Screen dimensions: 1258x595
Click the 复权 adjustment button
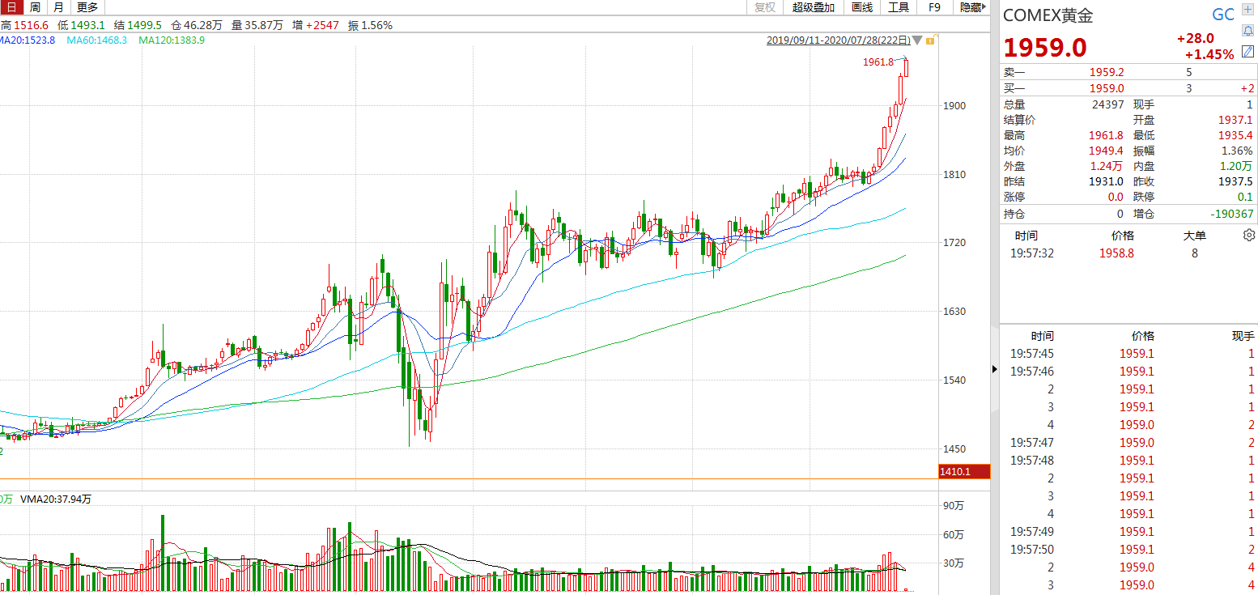click(x=765, y=7)
